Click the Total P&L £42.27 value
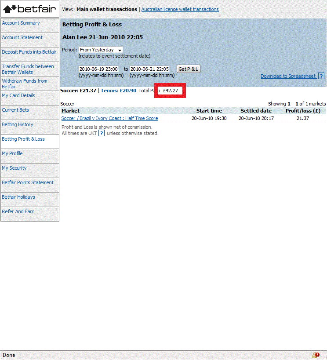 click(x=171, y=91)
